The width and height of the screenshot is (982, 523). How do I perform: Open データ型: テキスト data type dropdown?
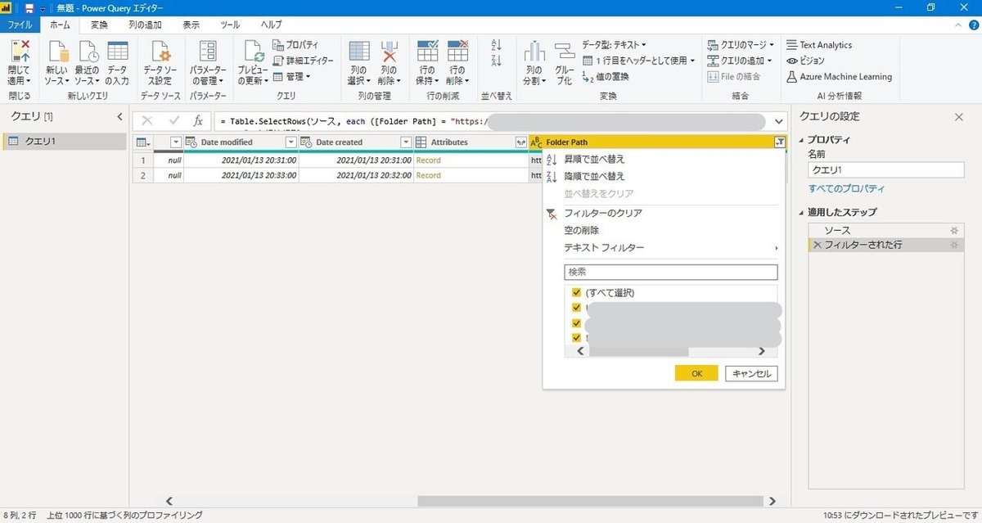(615, 45)
